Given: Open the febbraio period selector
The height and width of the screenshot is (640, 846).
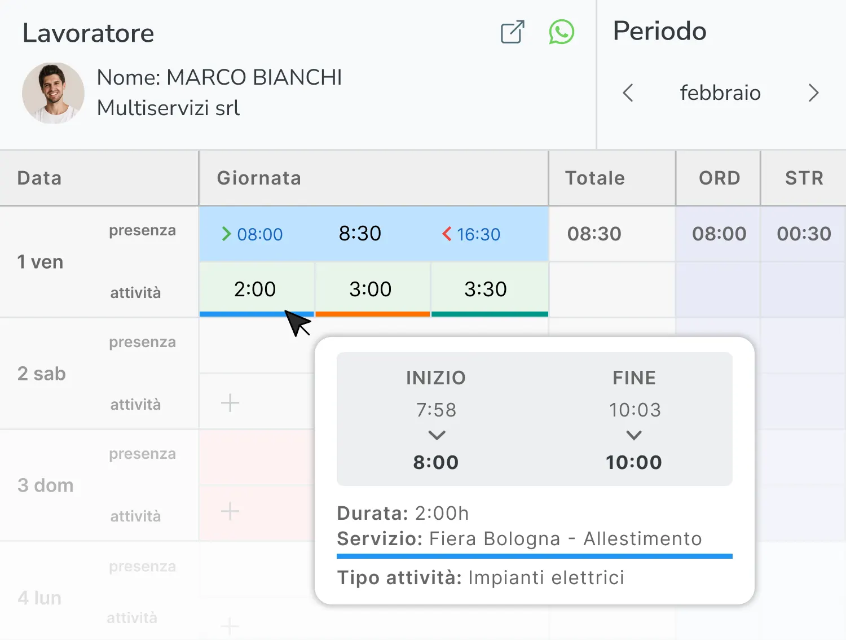Looking at the screenshot, I should [720, 93].
